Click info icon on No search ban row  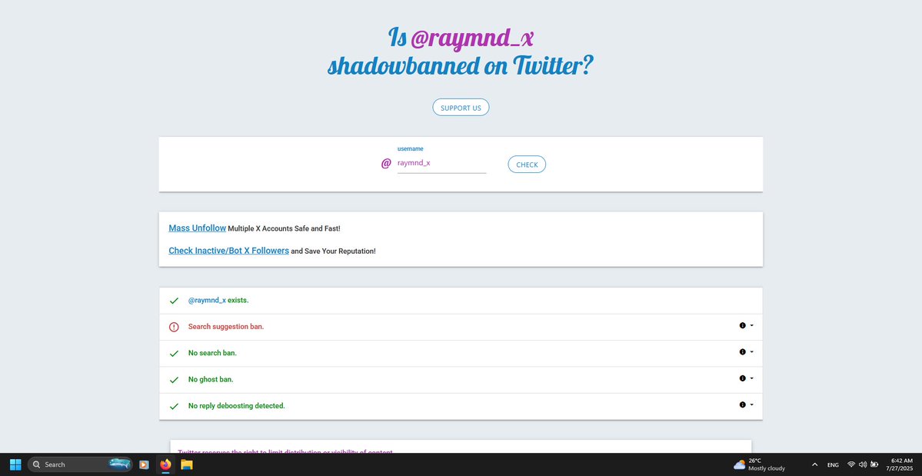click(x=743, y=352)
